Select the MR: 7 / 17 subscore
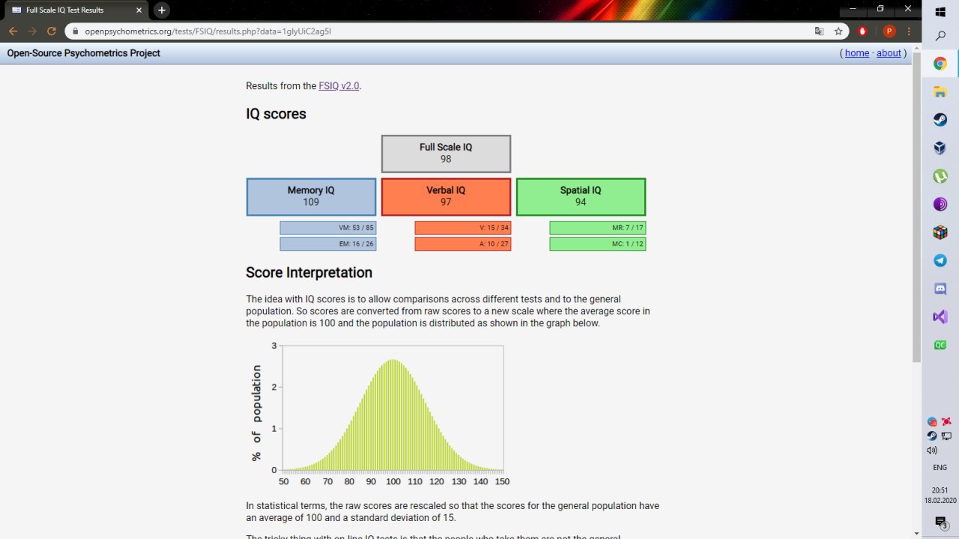 pyautogui.click(x=598, y=228)
